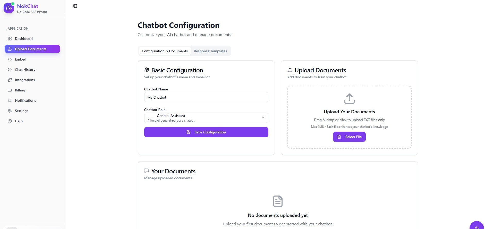Click the green status dot on the logo
This screenshot has width=485, height=229.
tap(13, 4)
